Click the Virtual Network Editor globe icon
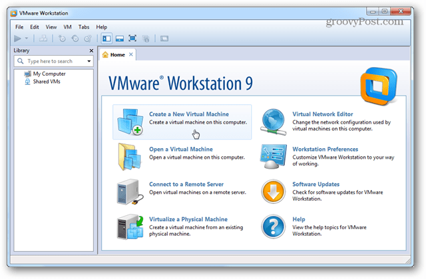The image size is (426, 279). pyautogui.click(x=274, y=122)
